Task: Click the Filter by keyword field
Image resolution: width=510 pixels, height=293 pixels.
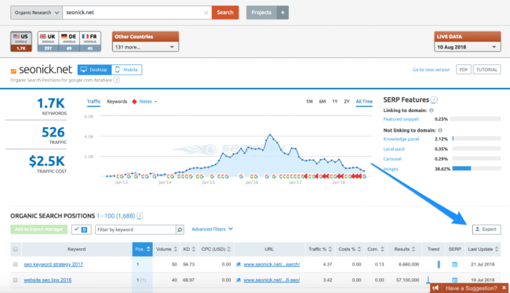Action: click(135, 230)
